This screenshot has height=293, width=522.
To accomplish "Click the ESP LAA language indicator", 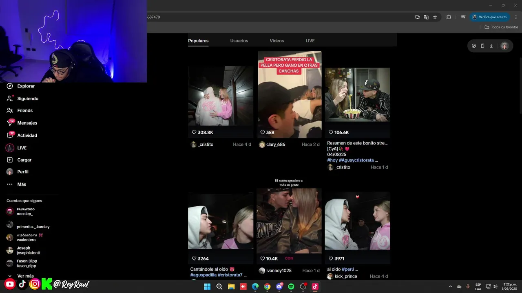I will click(x=478, y=286).
